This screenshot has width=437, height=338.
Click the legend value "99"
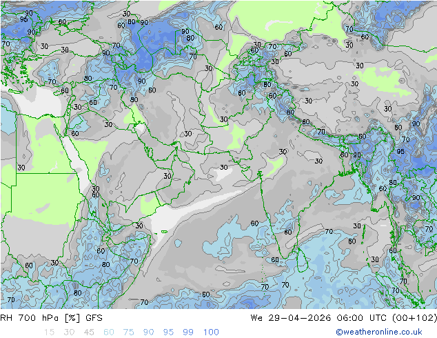coord(188,332)
